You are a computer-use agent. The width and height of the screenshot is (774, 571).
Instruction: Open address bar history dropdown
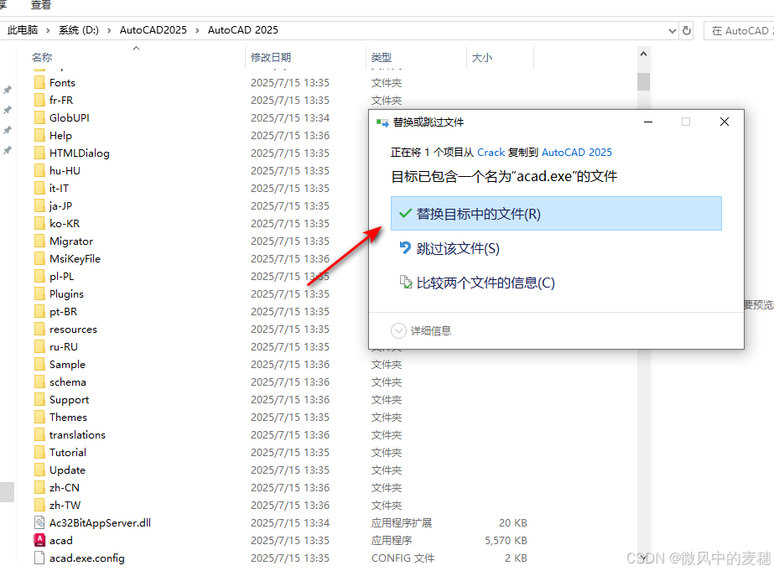click(x=672, y=30)
